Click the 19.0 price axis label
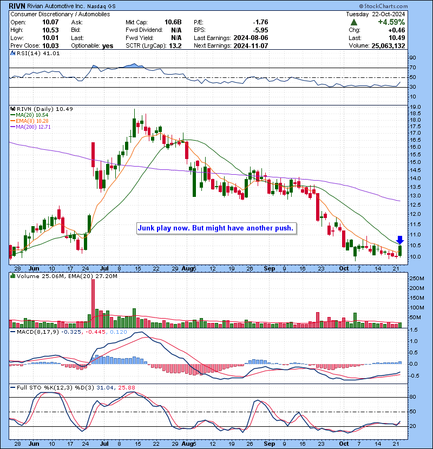The width and height of the screenshot is (433, 449). (416, 107)
